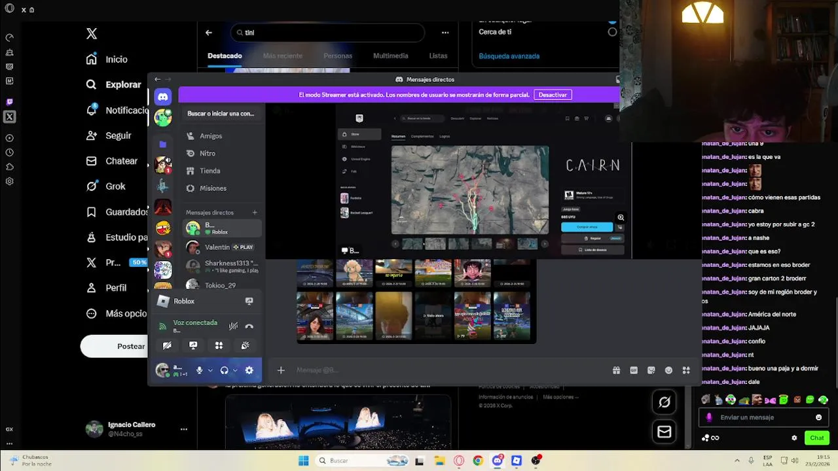Go back using X search back arrow
Screen dimensions: 838x471
[209, 33]
